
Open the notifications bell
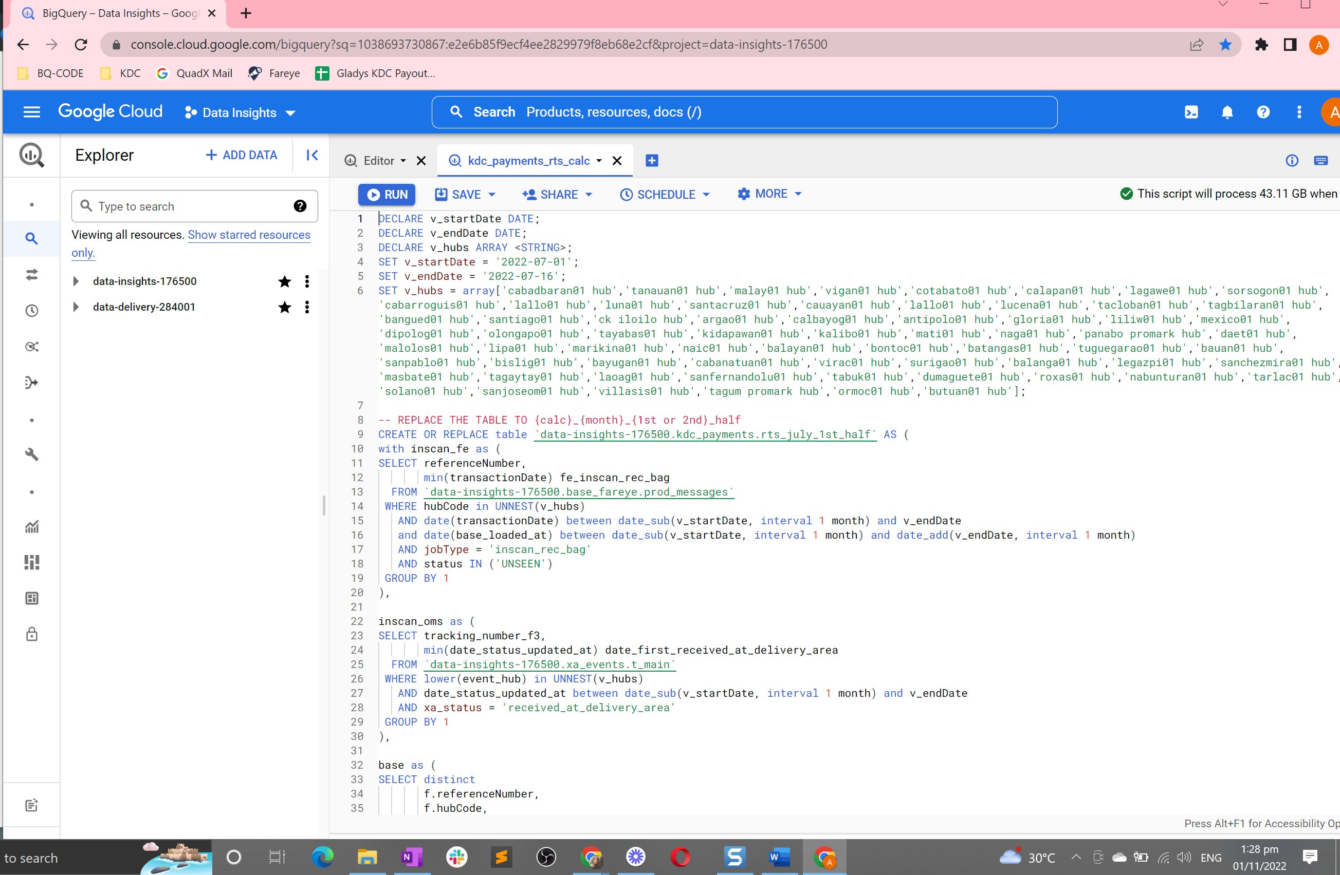click(x=1227, y=112)
